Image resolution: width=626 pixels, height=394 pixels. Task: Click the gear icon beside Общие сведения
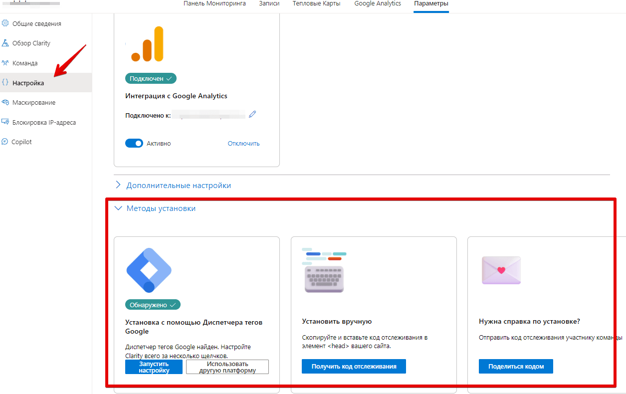click(5, 23)
